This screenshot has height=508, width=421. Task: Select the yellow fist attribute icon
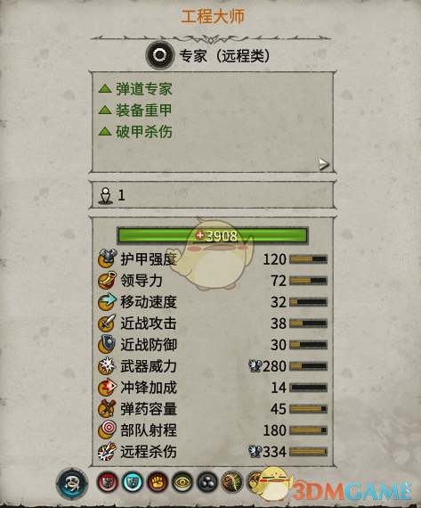point(158,482)
